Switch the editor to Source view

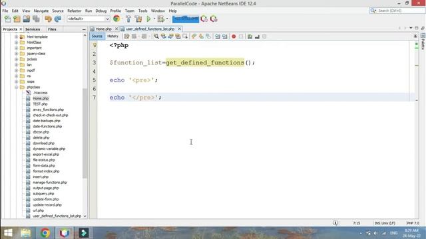pyautogui.click(x=97, y=36)
